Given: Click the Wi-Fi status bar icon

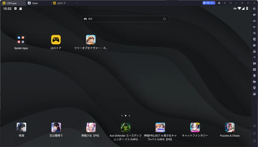Looking at the screenshot, I should point(239,8).
